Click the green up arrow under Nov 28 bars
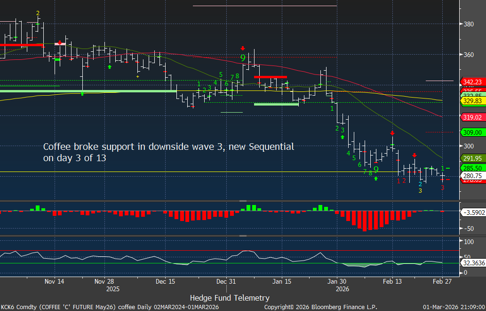This screenshot has height=311, width=486. (x=110, y=67)
